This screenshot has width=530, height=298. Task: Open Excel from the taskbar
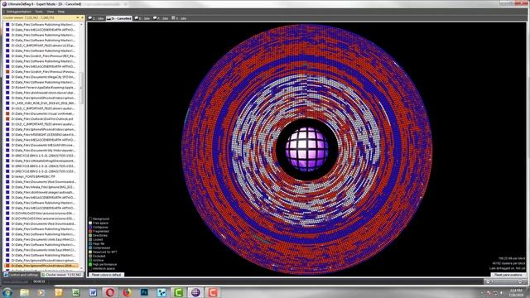tap(75, 292)
